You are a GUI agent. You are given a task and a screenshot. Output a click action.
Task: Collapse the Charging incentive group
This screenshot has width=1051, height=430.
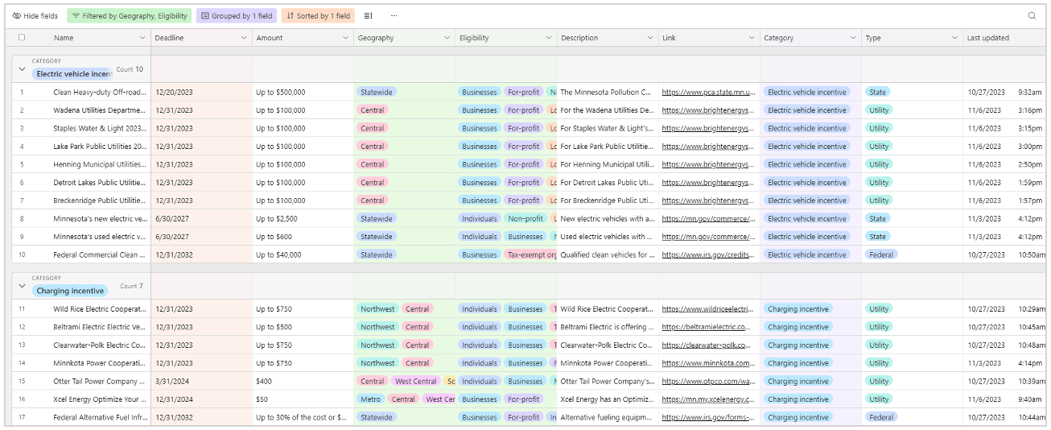pos(22,287)
